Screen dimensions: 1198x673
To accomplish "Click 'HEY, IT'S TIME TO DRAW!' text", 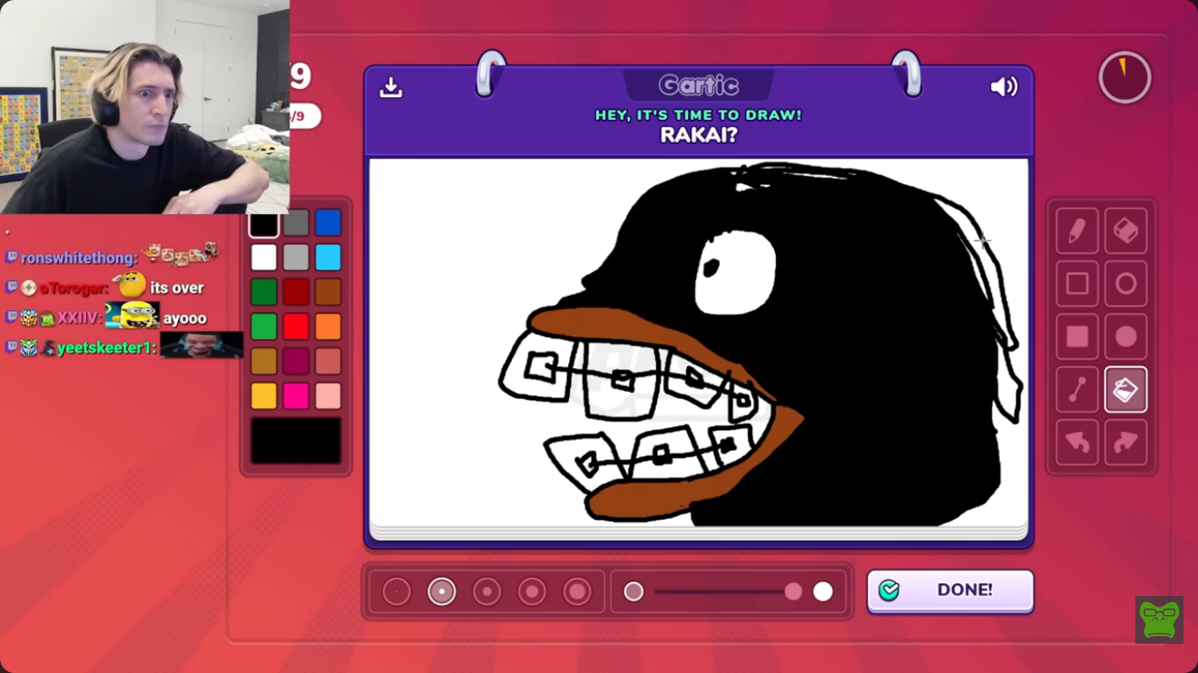I will pos(699,115).
